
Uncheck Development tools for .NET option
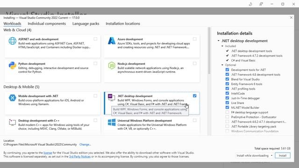point(227,70)
